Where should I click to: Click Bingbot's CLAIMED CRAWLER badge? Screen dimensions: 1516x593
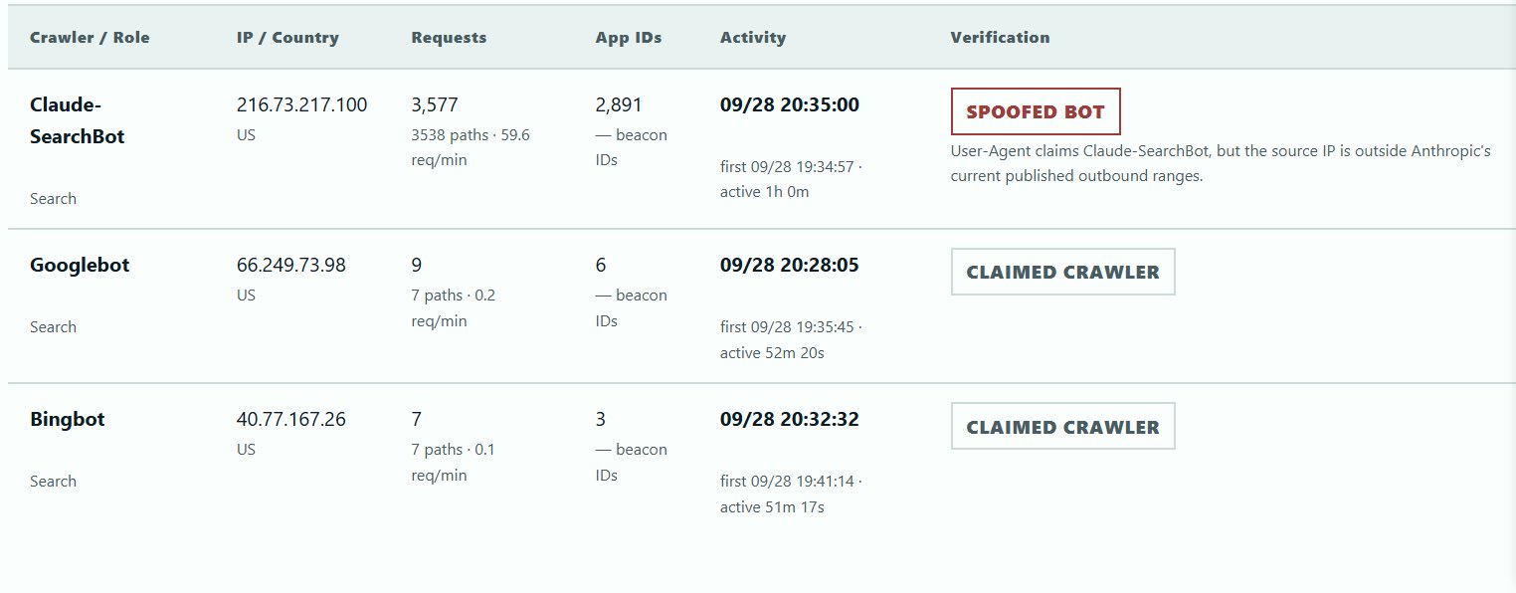[x=1062, y=426]
